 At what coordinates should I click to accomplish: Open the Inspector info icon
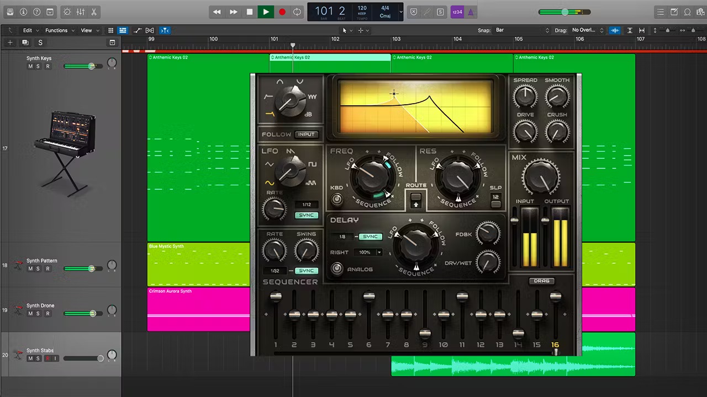click(x=23, y=12)
